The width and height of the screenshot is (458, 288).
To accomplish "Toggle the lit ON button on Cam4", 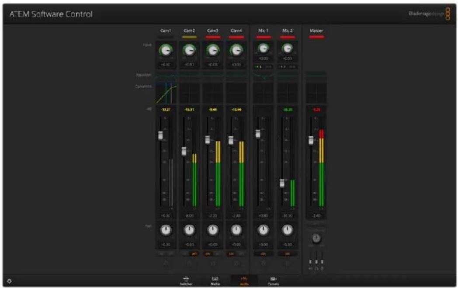I will pos(231,254).
